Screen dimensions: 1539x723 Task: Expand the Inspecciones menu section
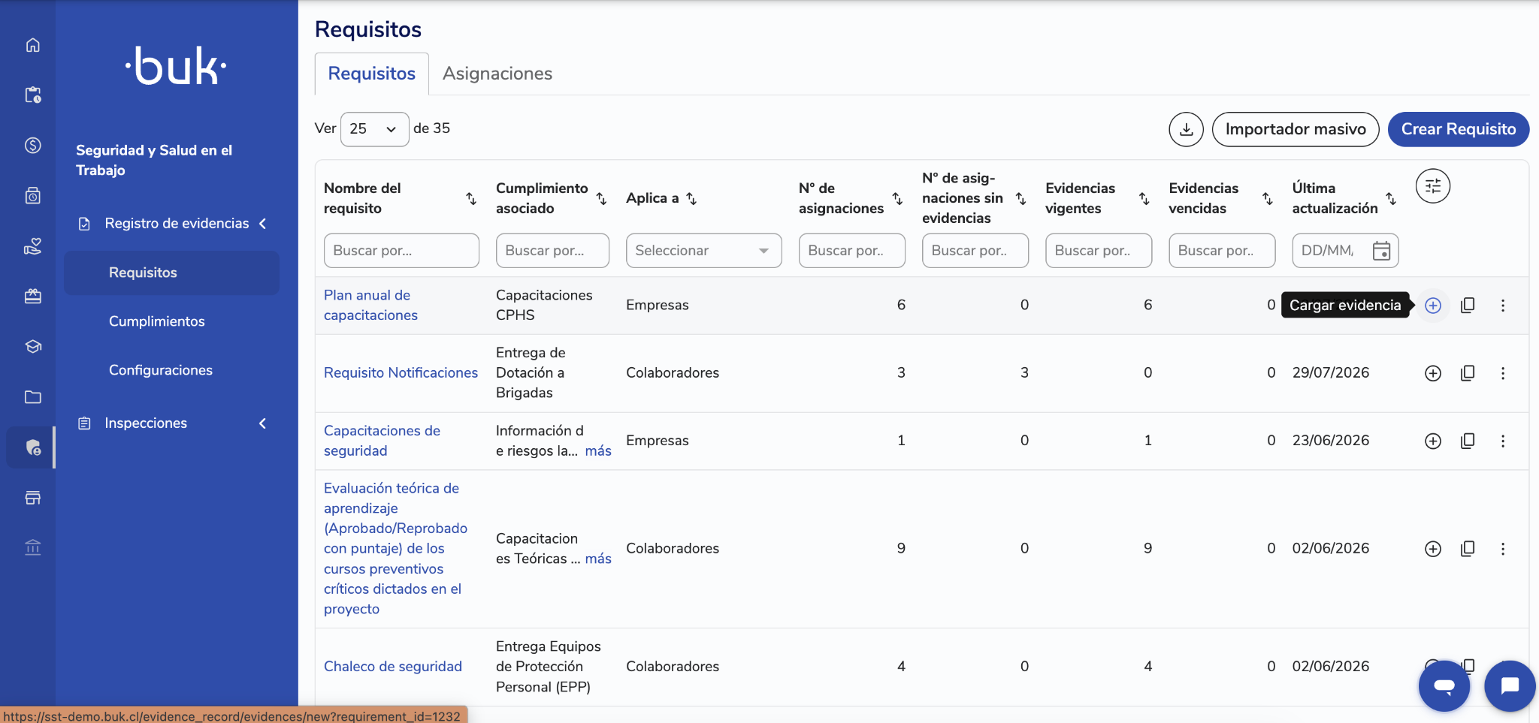click(x=263, y=423)
